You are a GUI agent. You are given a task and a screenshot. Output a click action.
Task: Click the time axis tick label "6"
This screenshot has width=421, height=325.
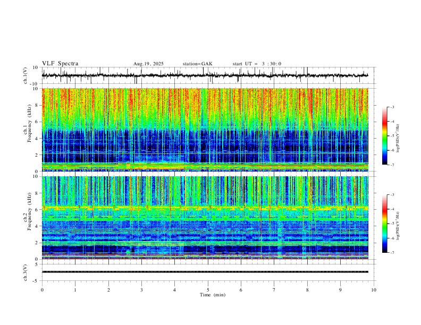tap(241, 290)
